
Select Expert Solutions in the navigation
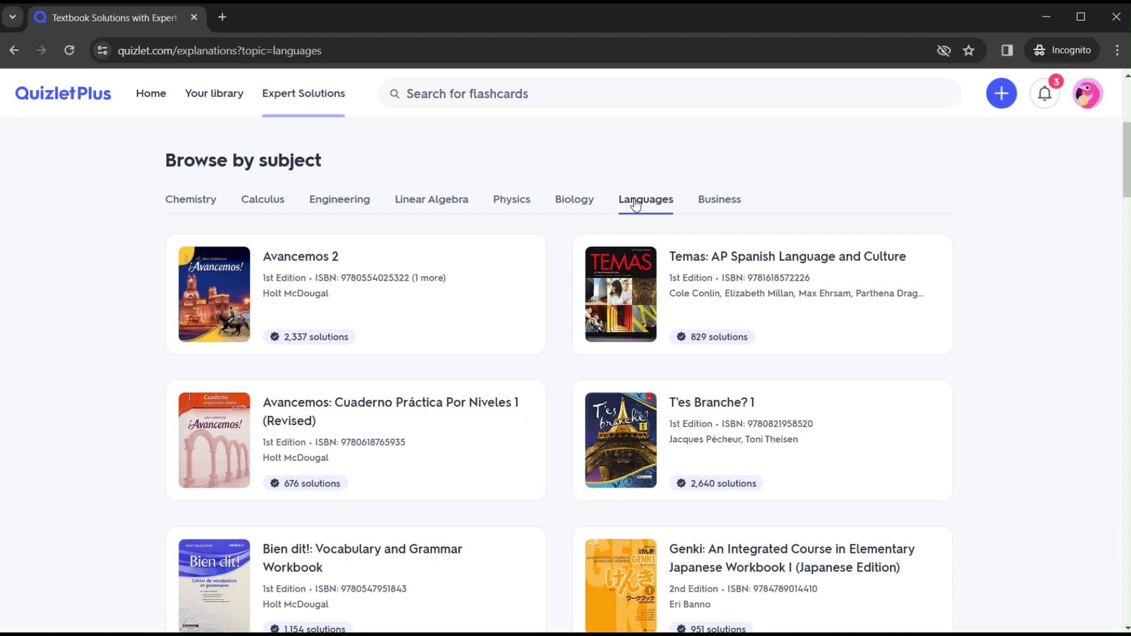coord(303,93)
